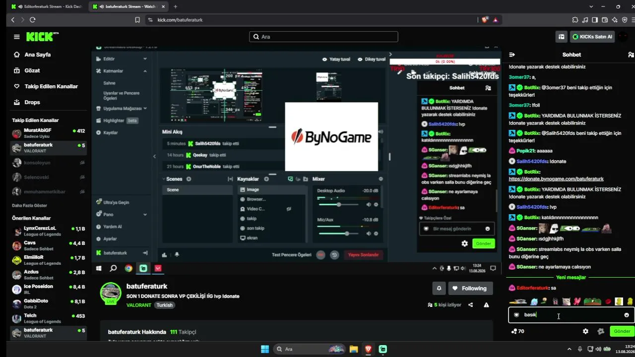Click the chat message input field

pos(571,315)
